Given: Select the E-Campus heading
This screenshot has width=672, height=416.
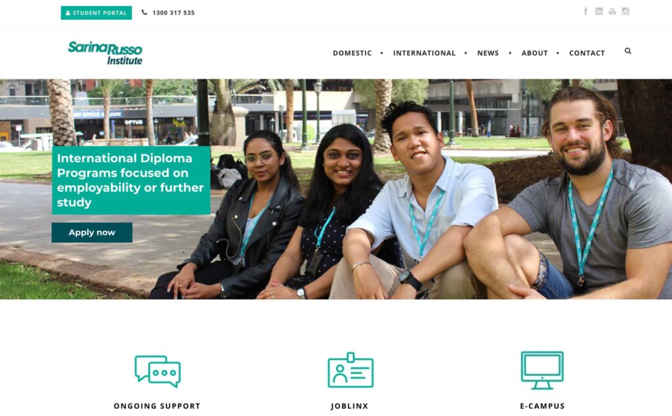Looking at the screenshot, I should tap(542, 406).
